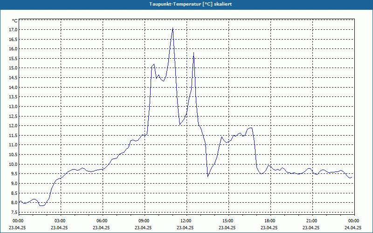Viewport: 373px width, 233px height.
Task: Select the '9,0' y-axis label
Action: [x=14, y=184]
